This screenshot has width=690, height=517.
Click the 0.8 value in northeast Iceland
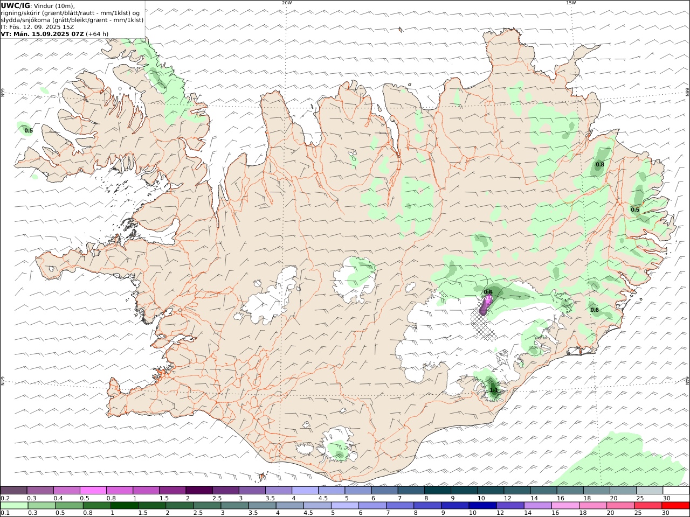coord(600,164)
